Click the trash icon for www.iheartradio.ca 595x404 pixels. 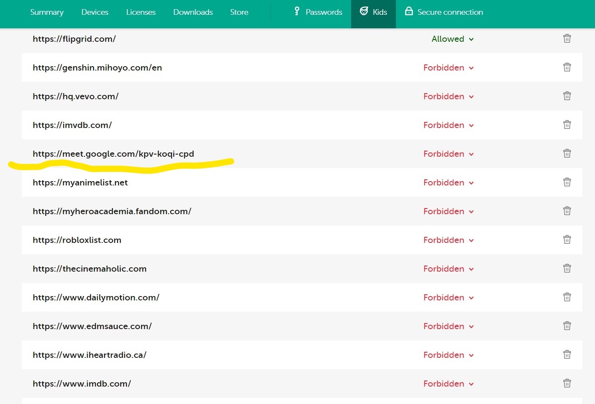(567, 354)
